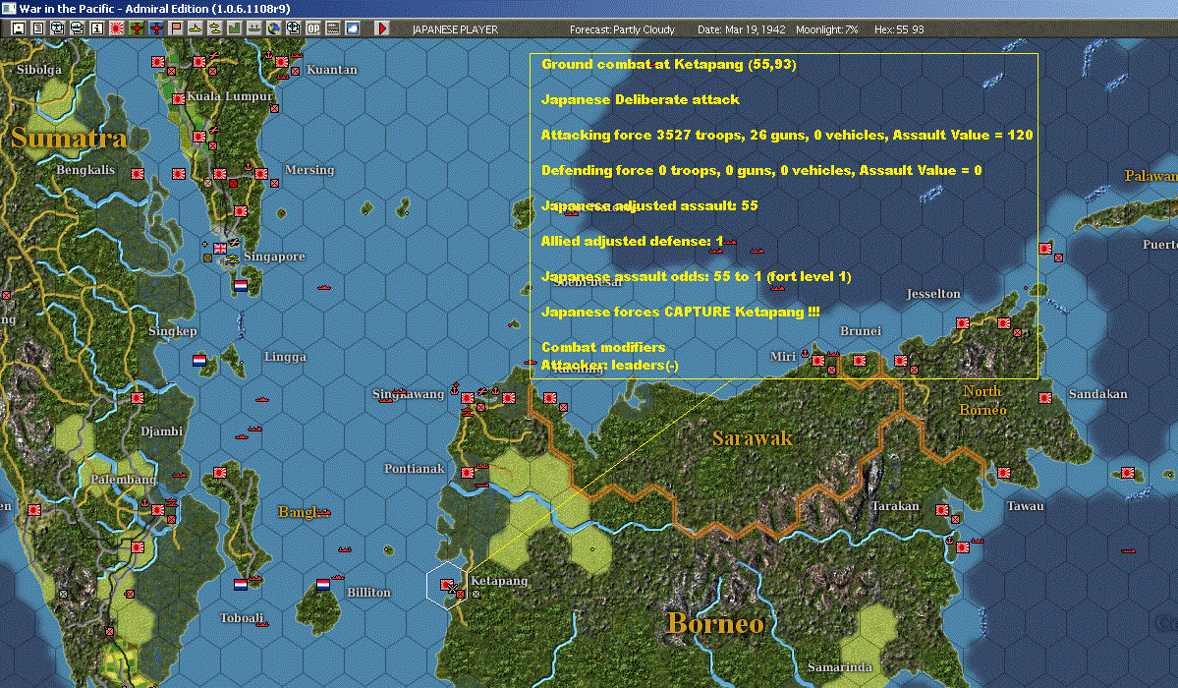Click the 'Forecast: Partly Cloudy' status text
The width and height of the screenshot is (1178, 688).
622,29
